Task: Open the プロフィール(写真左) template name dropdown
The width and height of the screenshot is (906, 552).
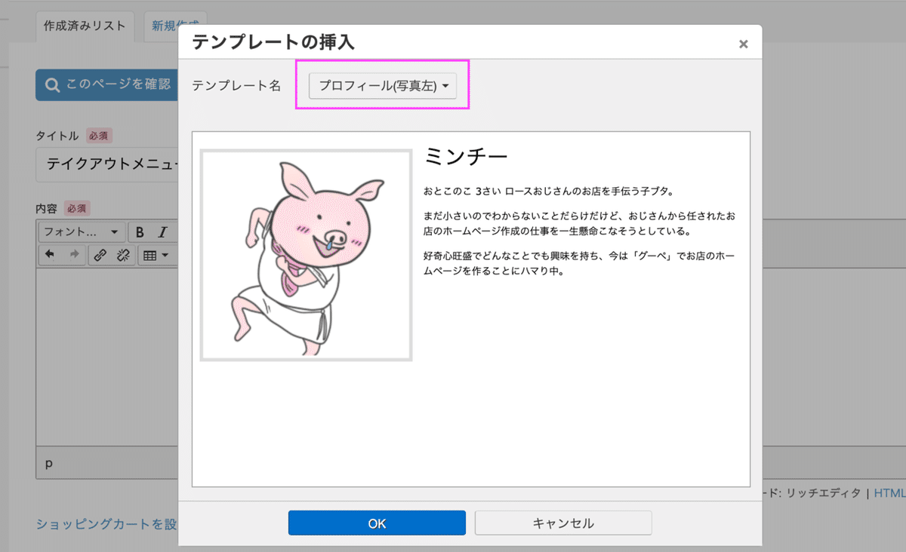Action: point(382,85)
